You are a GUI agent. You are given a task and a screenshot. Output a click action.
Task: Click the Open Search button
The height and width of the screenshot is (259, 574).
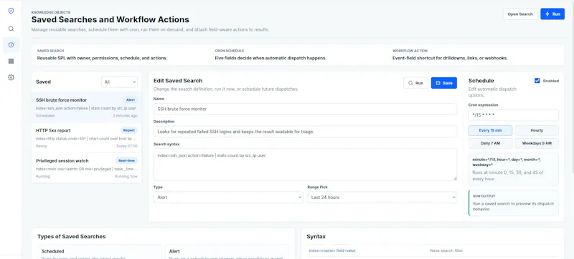[519, 14]
